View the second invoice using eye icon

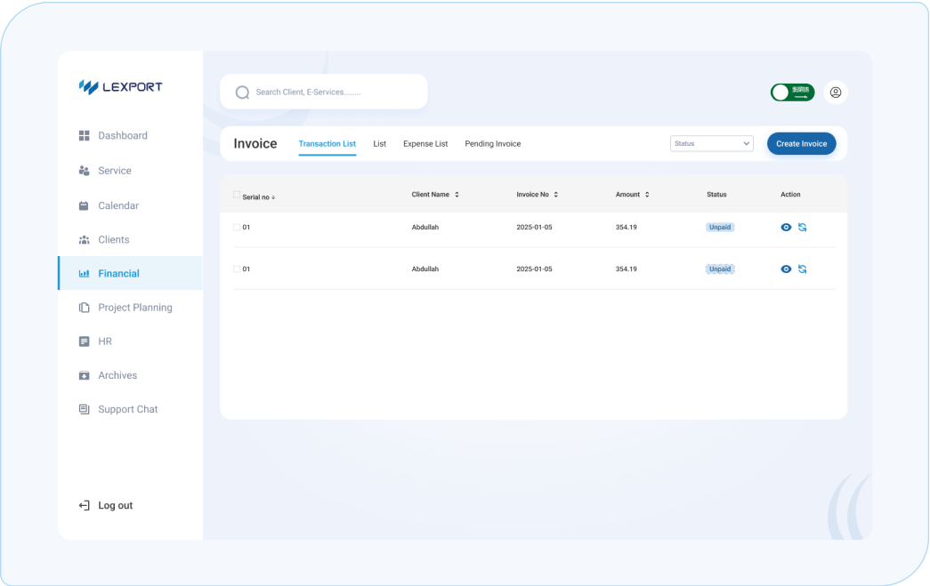coord(786,269)
